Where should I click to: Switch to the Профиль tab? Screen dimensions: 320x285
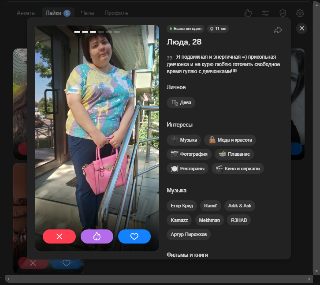click(116, 13)
